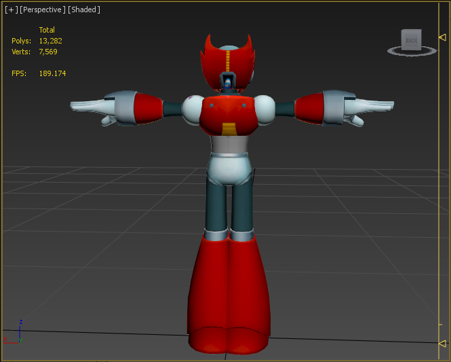Click the Verts count value 7,569
This screenshot has height=362, width=451.
48,52
